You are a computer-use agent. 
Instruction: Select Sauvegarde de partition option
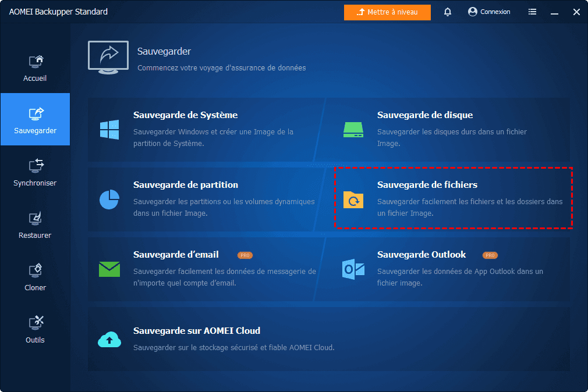(x=186, y=185)
